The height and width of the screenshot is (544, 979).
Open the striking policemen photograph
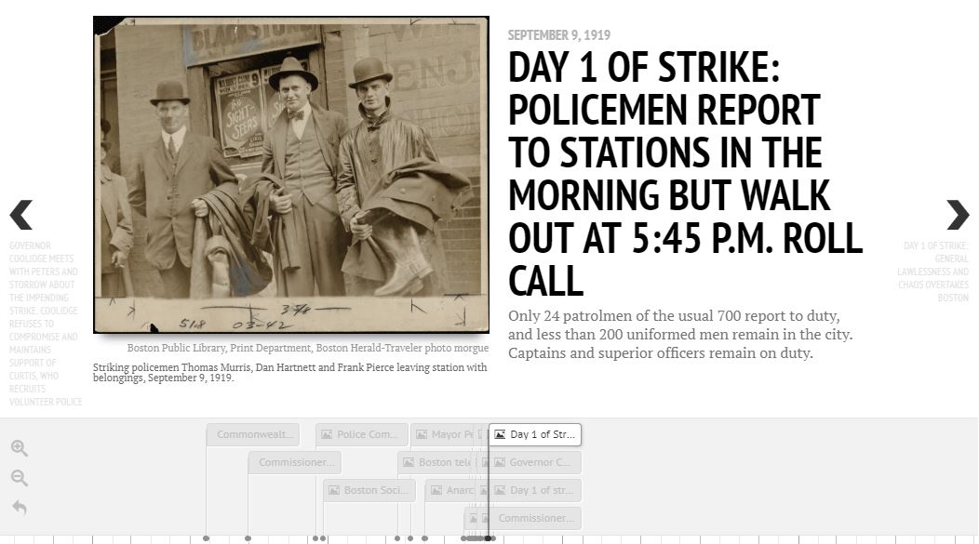coord(291,175)
